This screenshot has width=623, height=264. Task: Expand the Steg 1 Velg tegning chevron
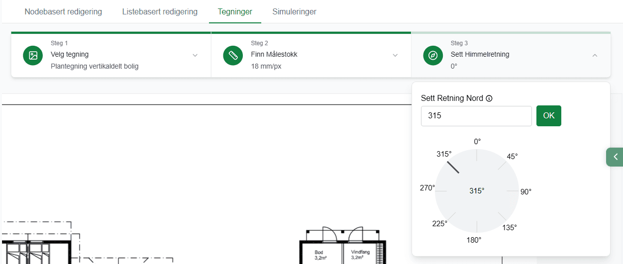tap(195, 55)
